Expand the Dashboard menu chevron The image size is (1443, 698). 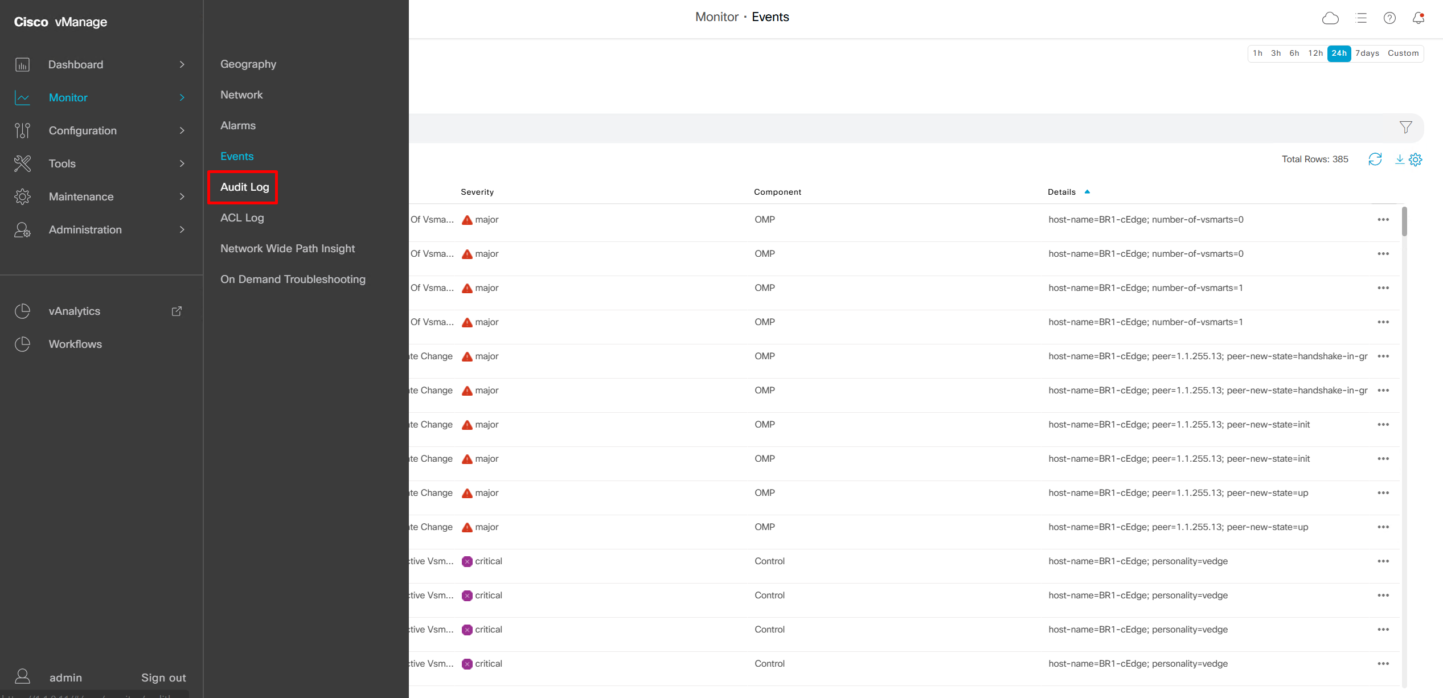(x=182, y=64)
